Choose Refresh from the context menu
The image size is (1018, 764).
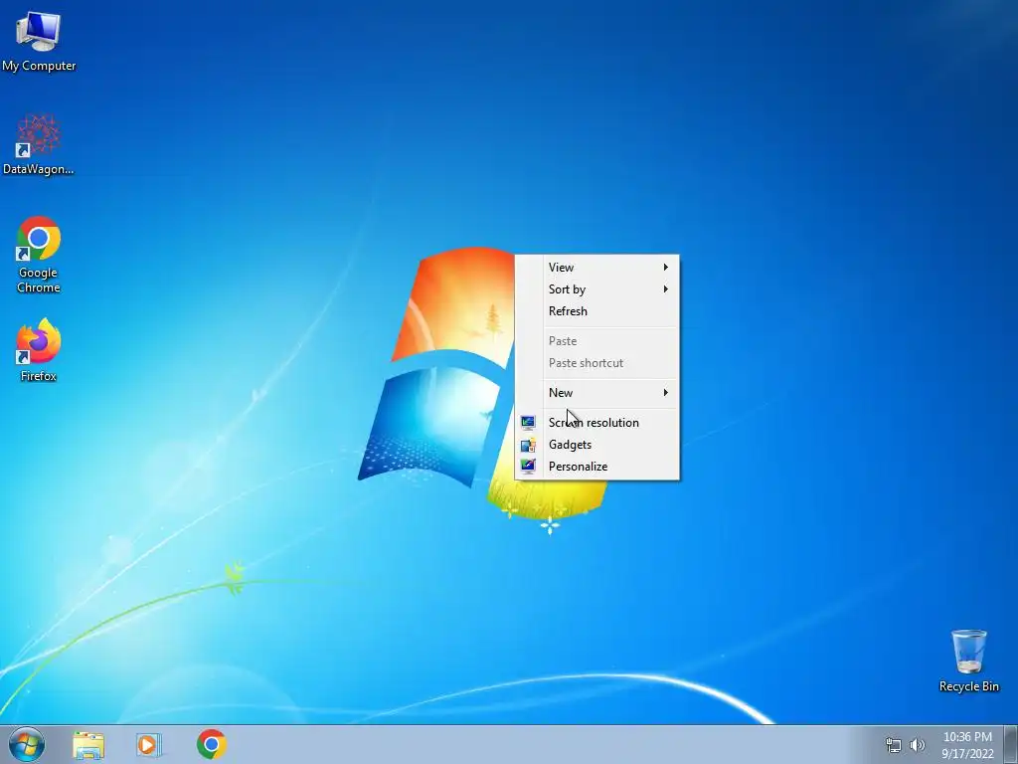point(597,311)
